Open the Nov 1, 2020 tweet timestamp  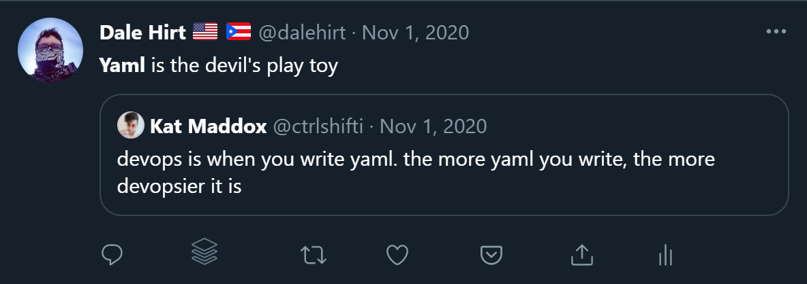click(415, 32)
